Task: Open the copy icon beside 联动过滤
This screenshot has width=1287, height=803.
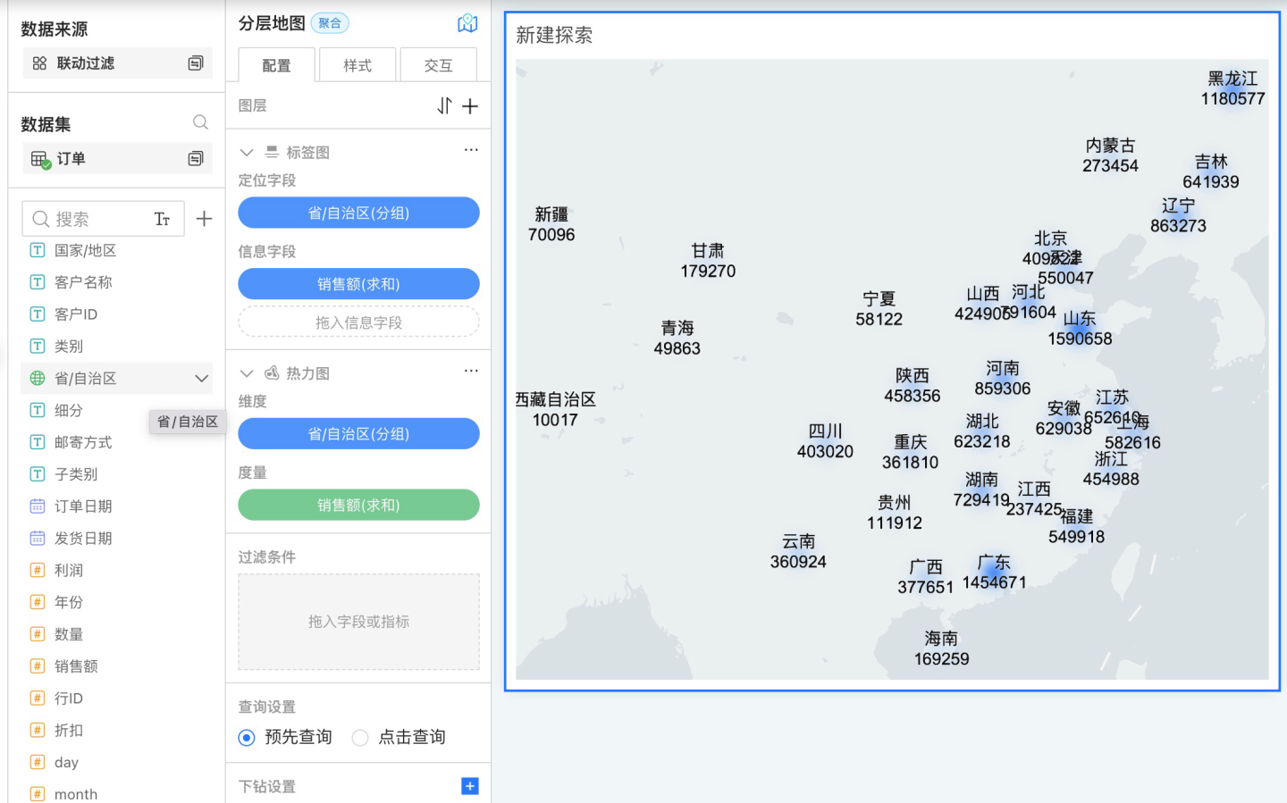Action: [x=196, y=63]
